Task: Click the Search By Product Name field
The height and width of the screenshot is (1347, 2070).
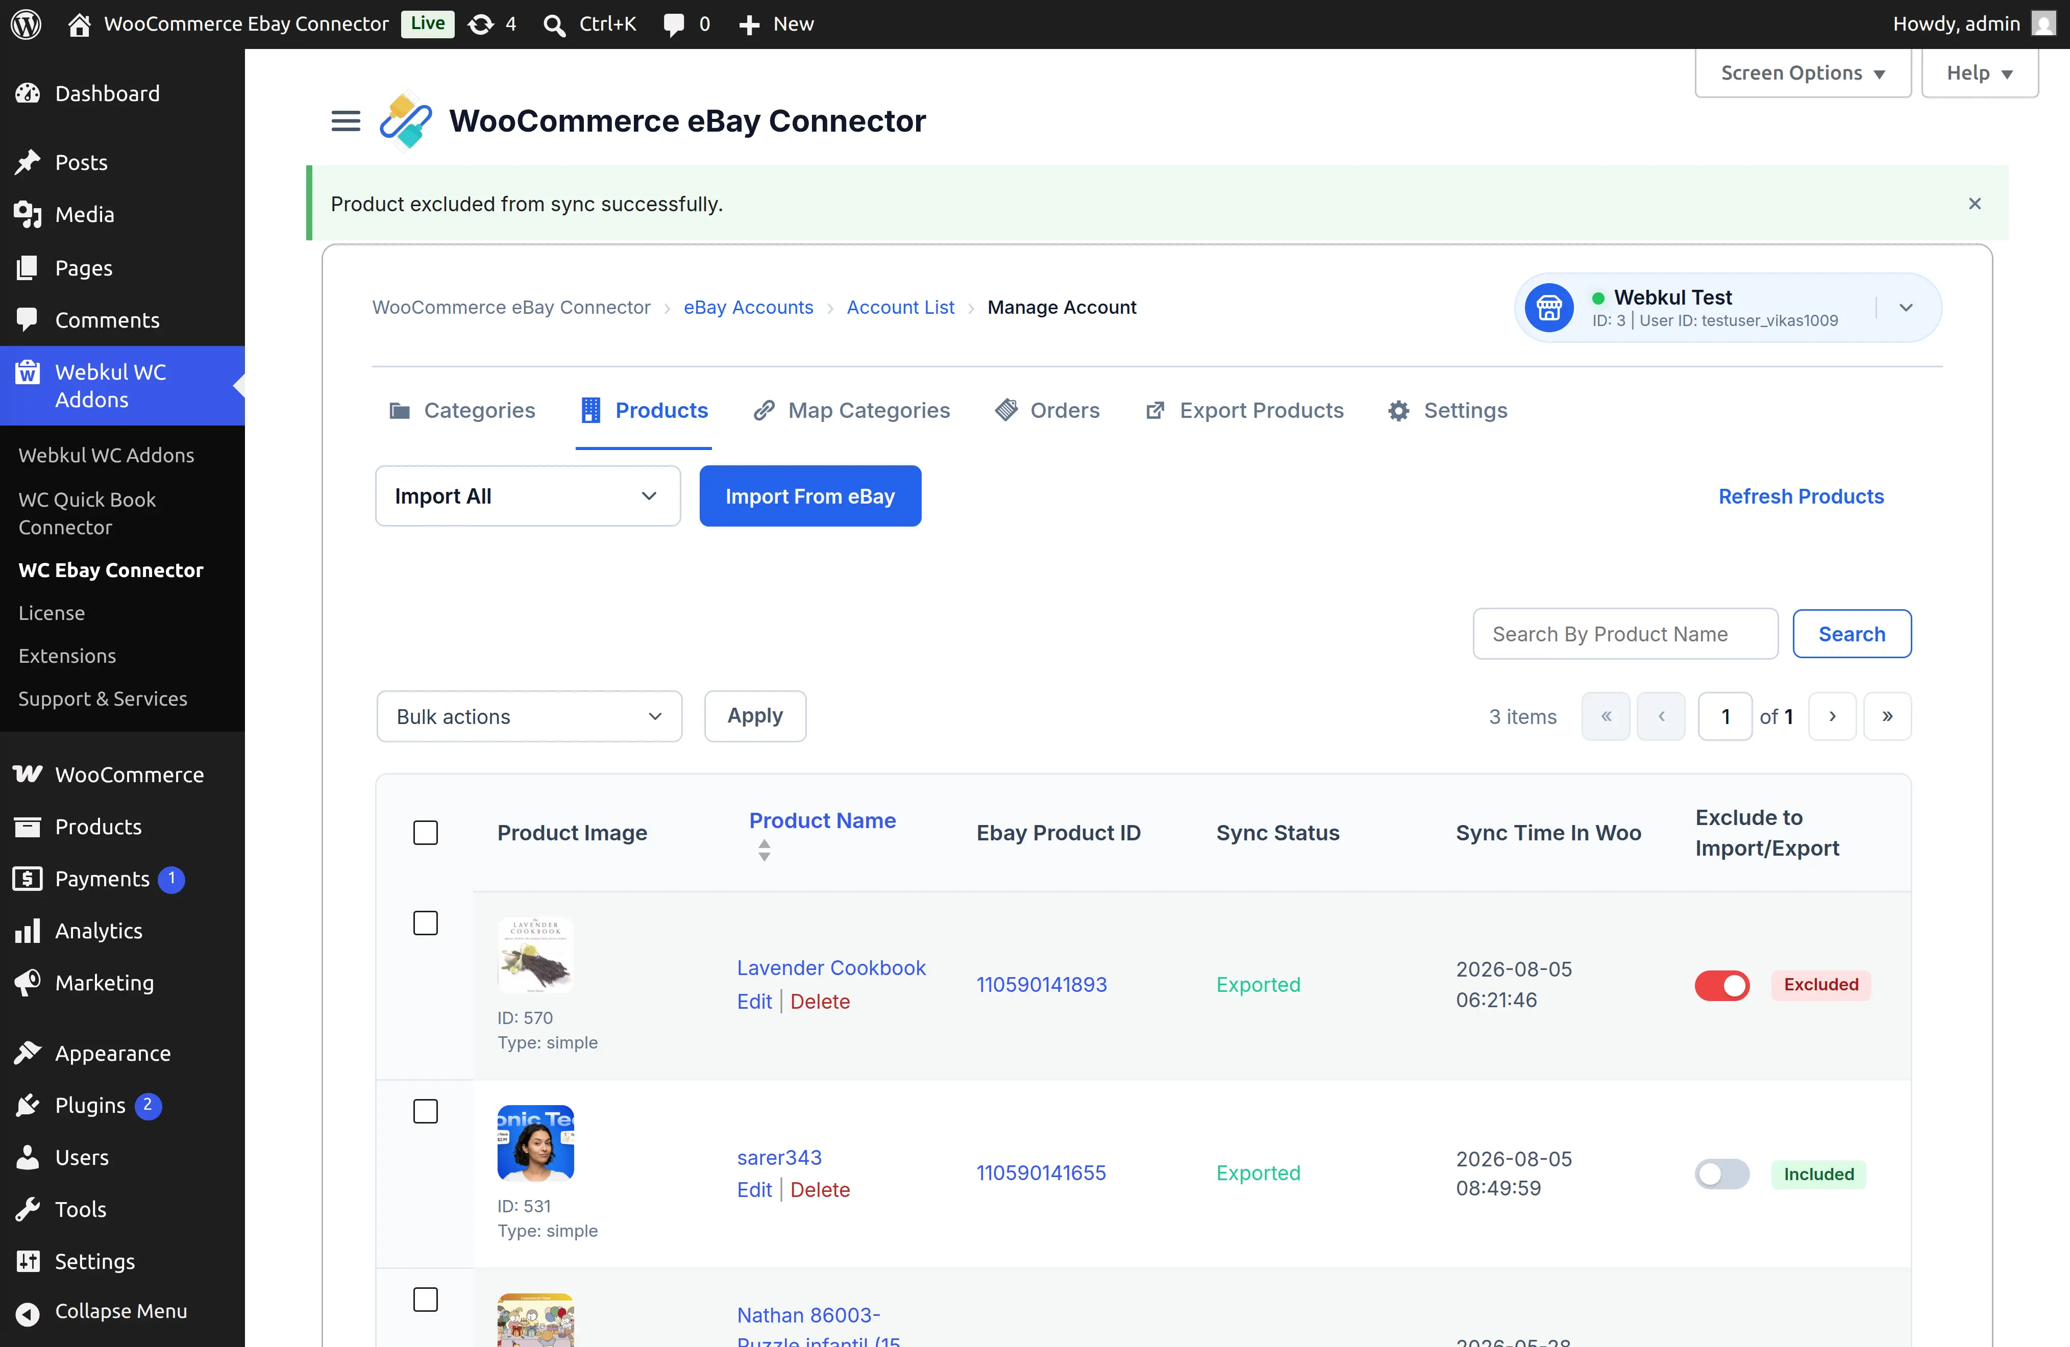Action: click(1625, 634)
